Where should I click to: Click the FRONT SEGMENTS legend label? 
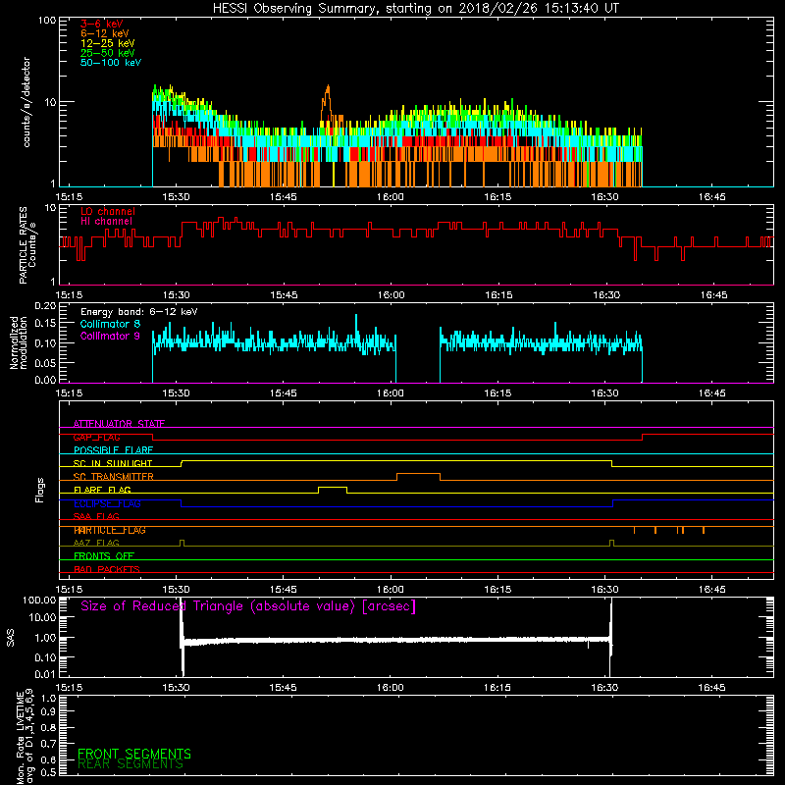(x=134, y=754)
